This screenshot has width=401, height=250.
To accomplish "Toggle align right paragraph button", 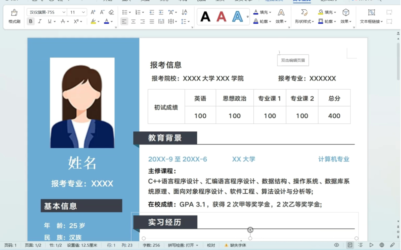I will [143, 21].
